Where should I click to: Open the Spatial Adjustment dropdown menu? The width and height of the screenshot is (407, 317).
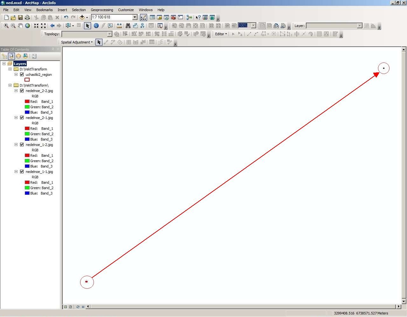[77, 42]
